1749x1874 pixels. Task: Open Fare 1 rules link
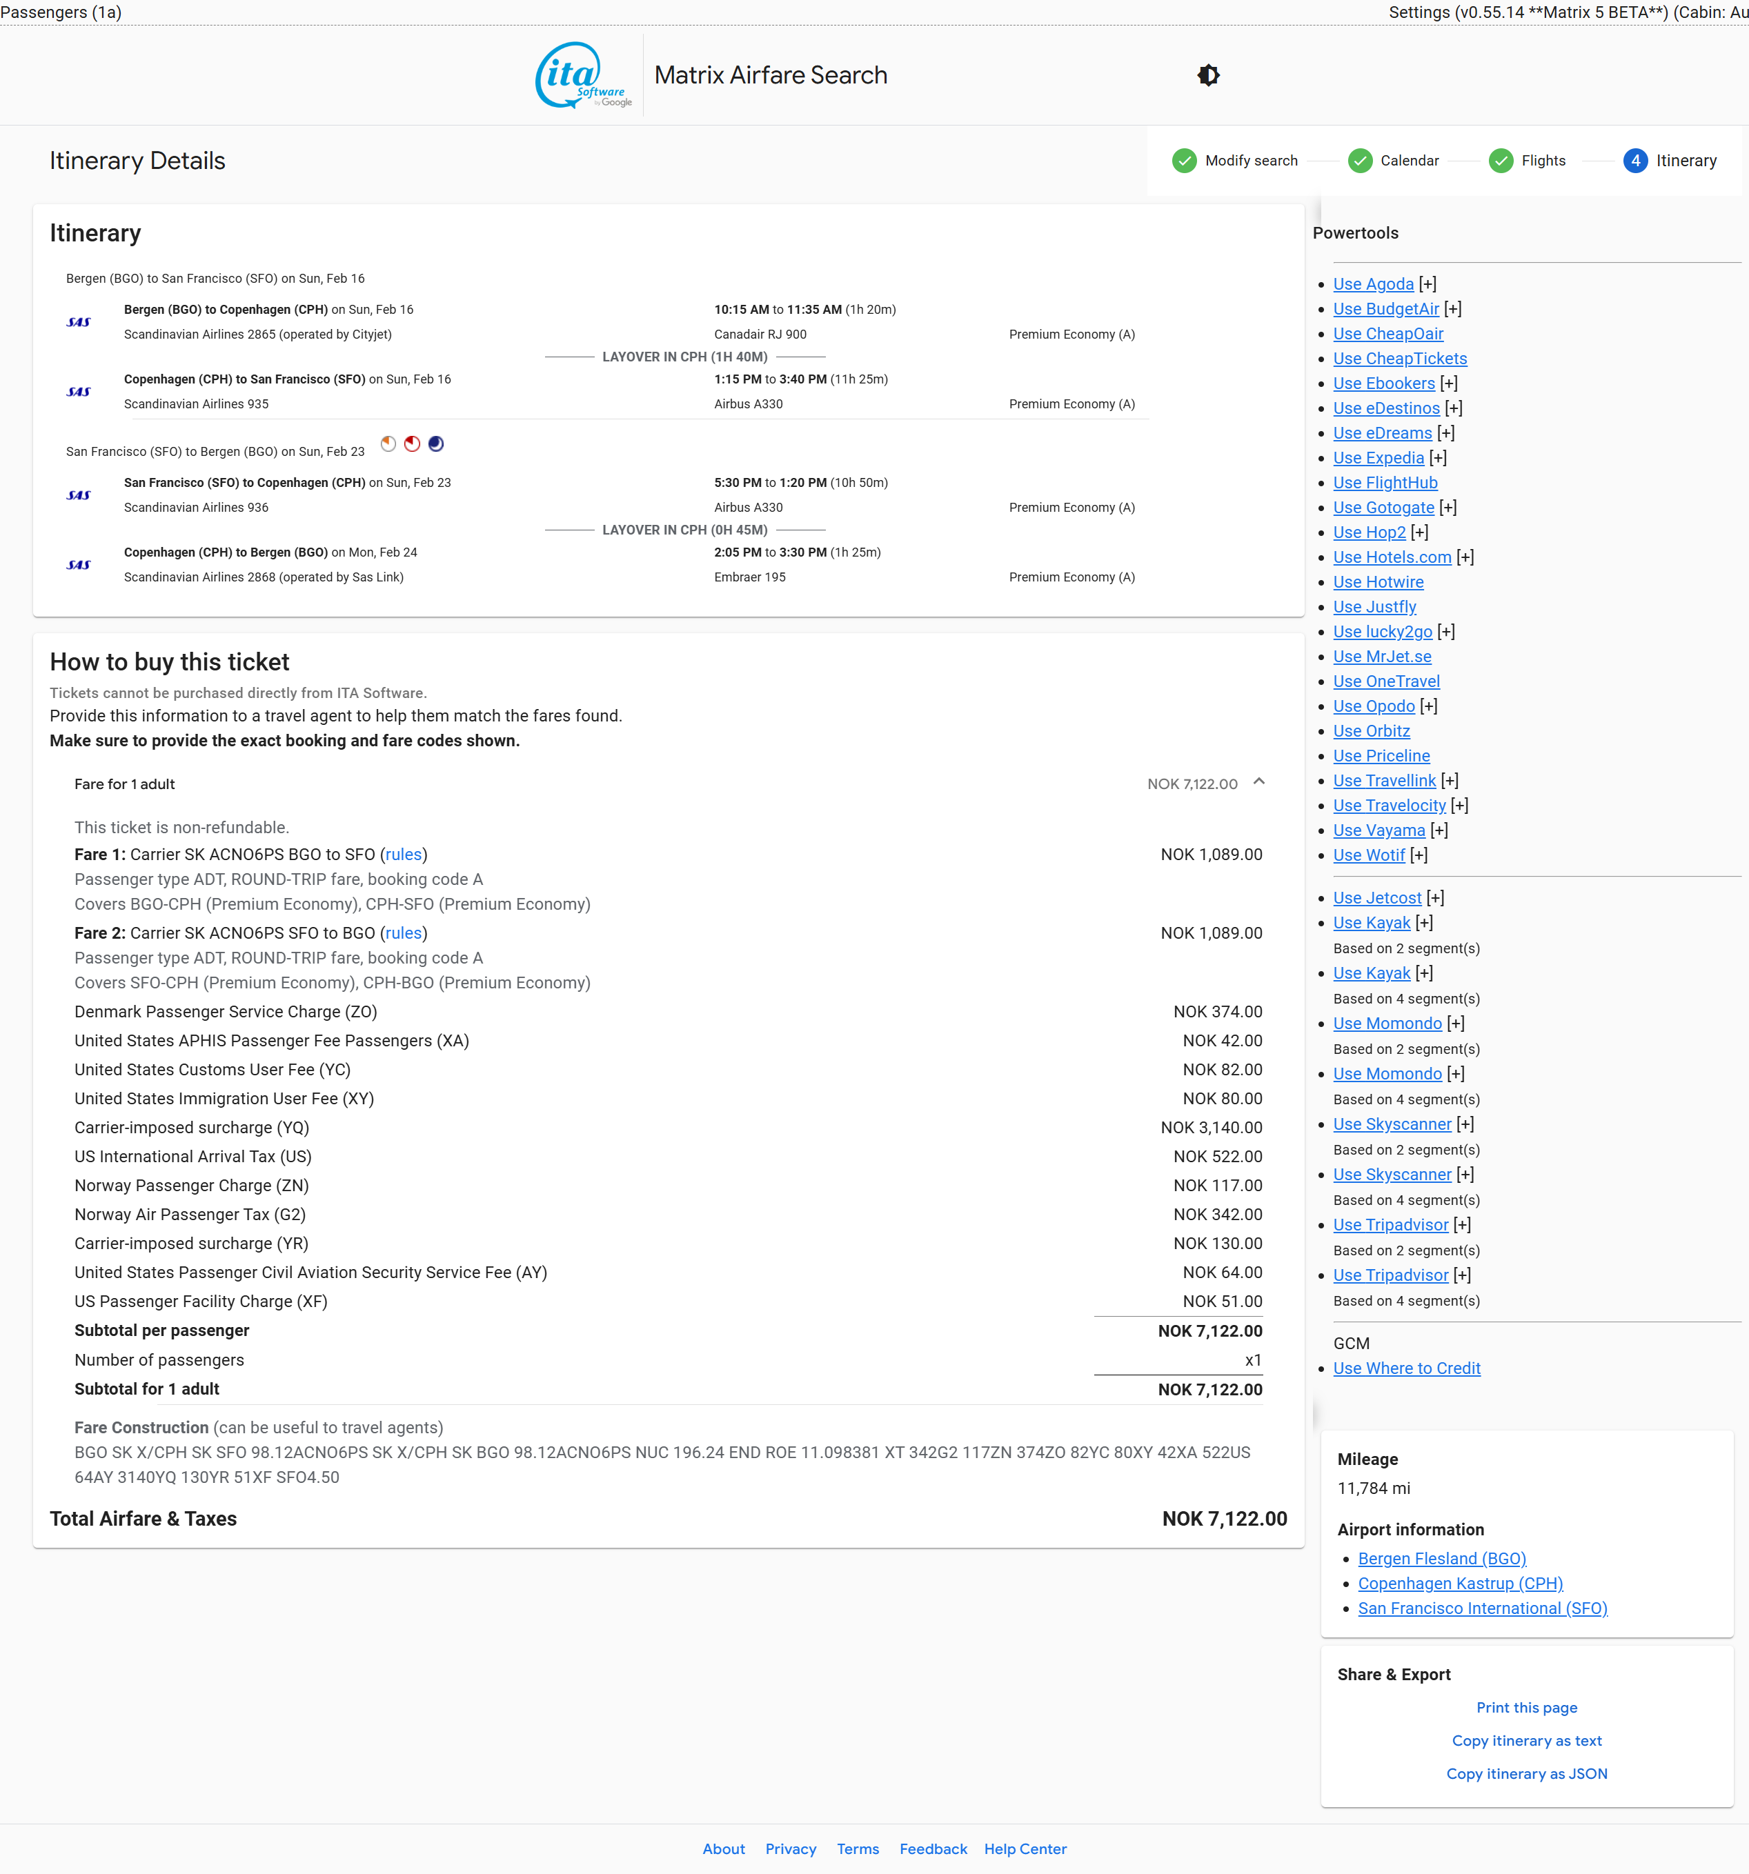tap(404, 855)
